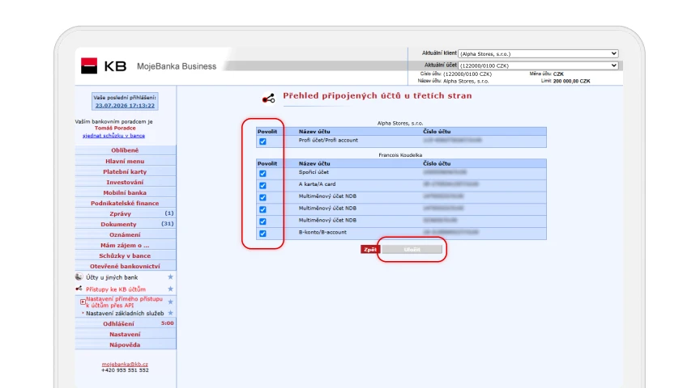Uncheck Povolit for Profi účet/Profi account
The width and height of the screenshot is (700, 388).
point(262,141)
